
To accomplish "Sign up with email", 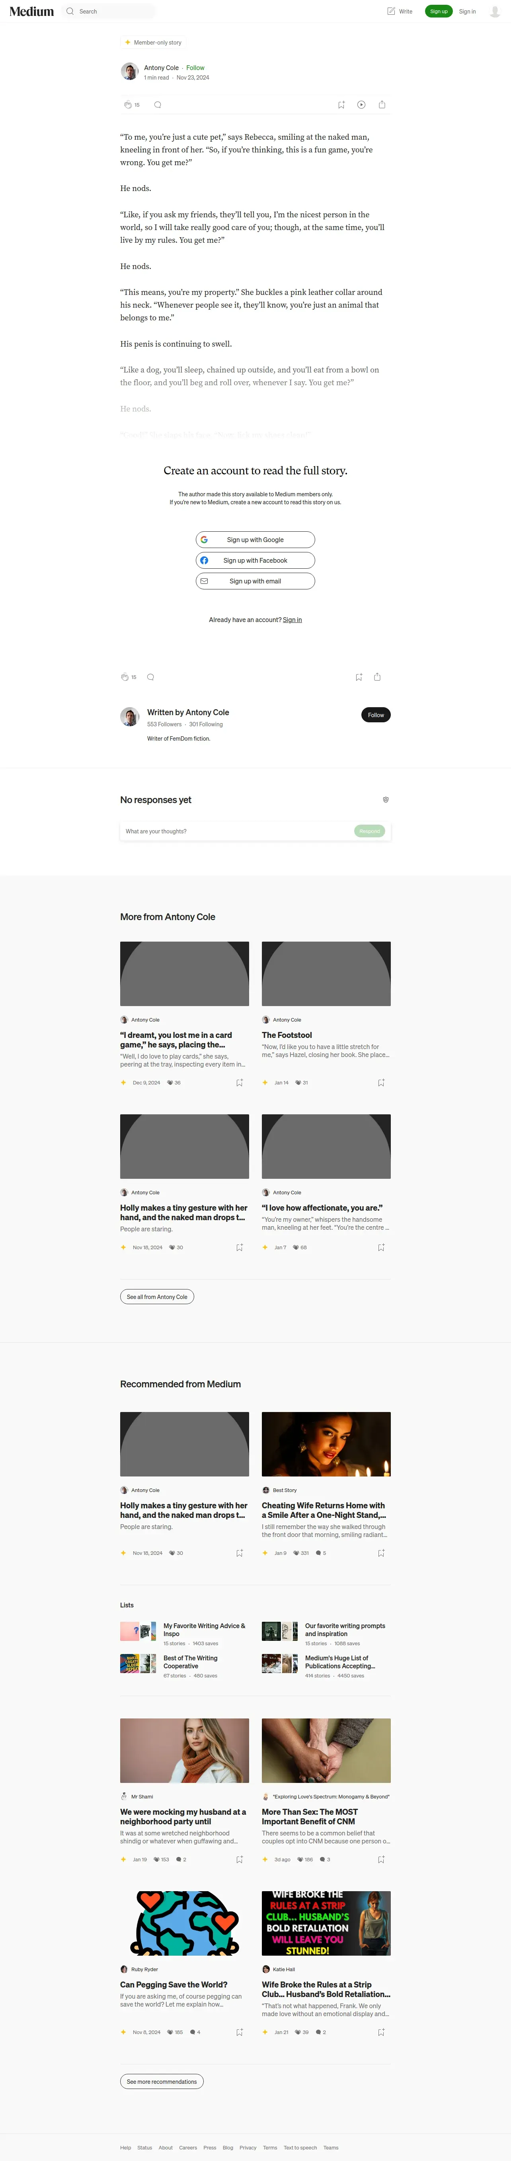I will tap(255, 581).
